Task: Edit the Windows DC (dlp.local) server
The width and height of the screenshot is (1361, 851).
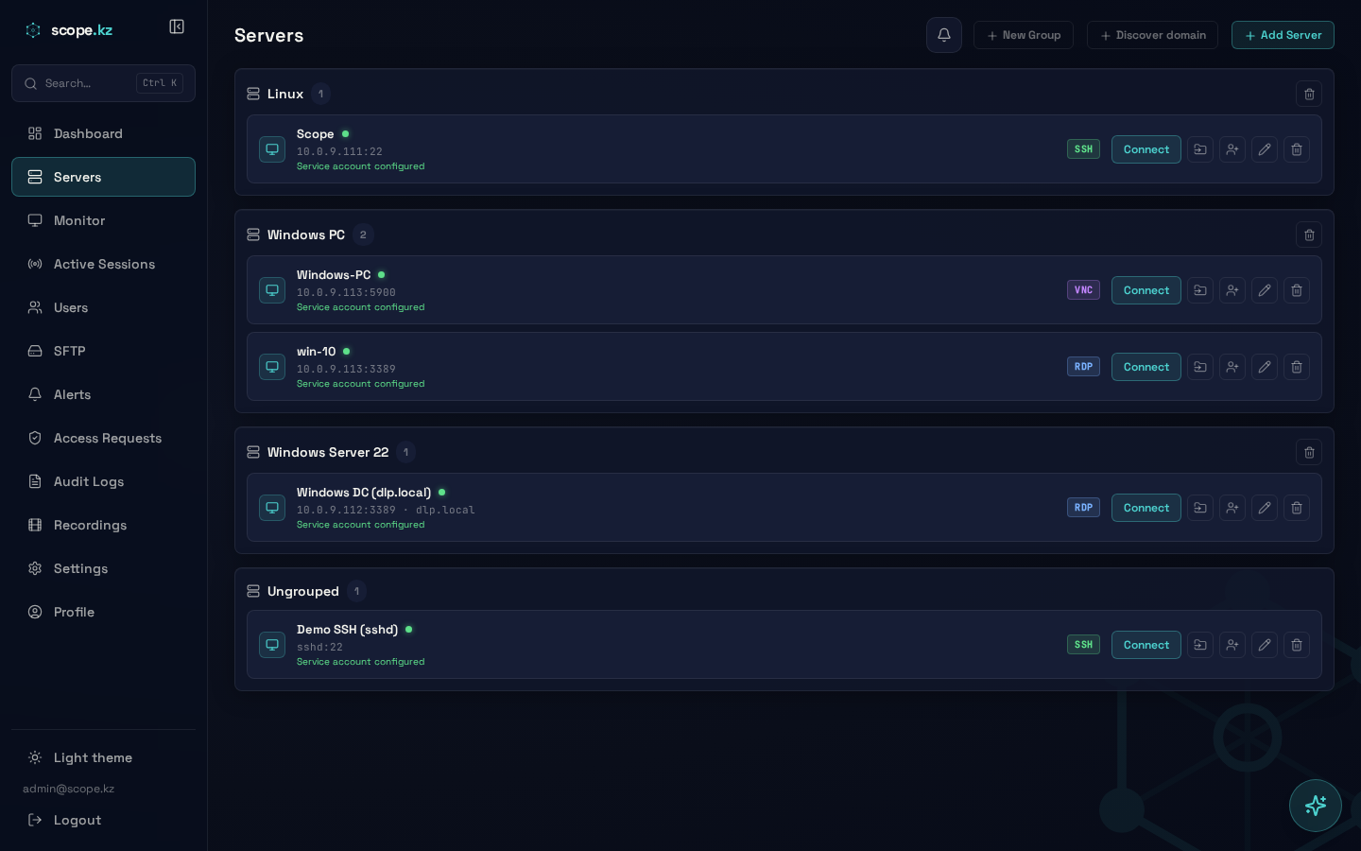Action: (x=1265, y=508)
